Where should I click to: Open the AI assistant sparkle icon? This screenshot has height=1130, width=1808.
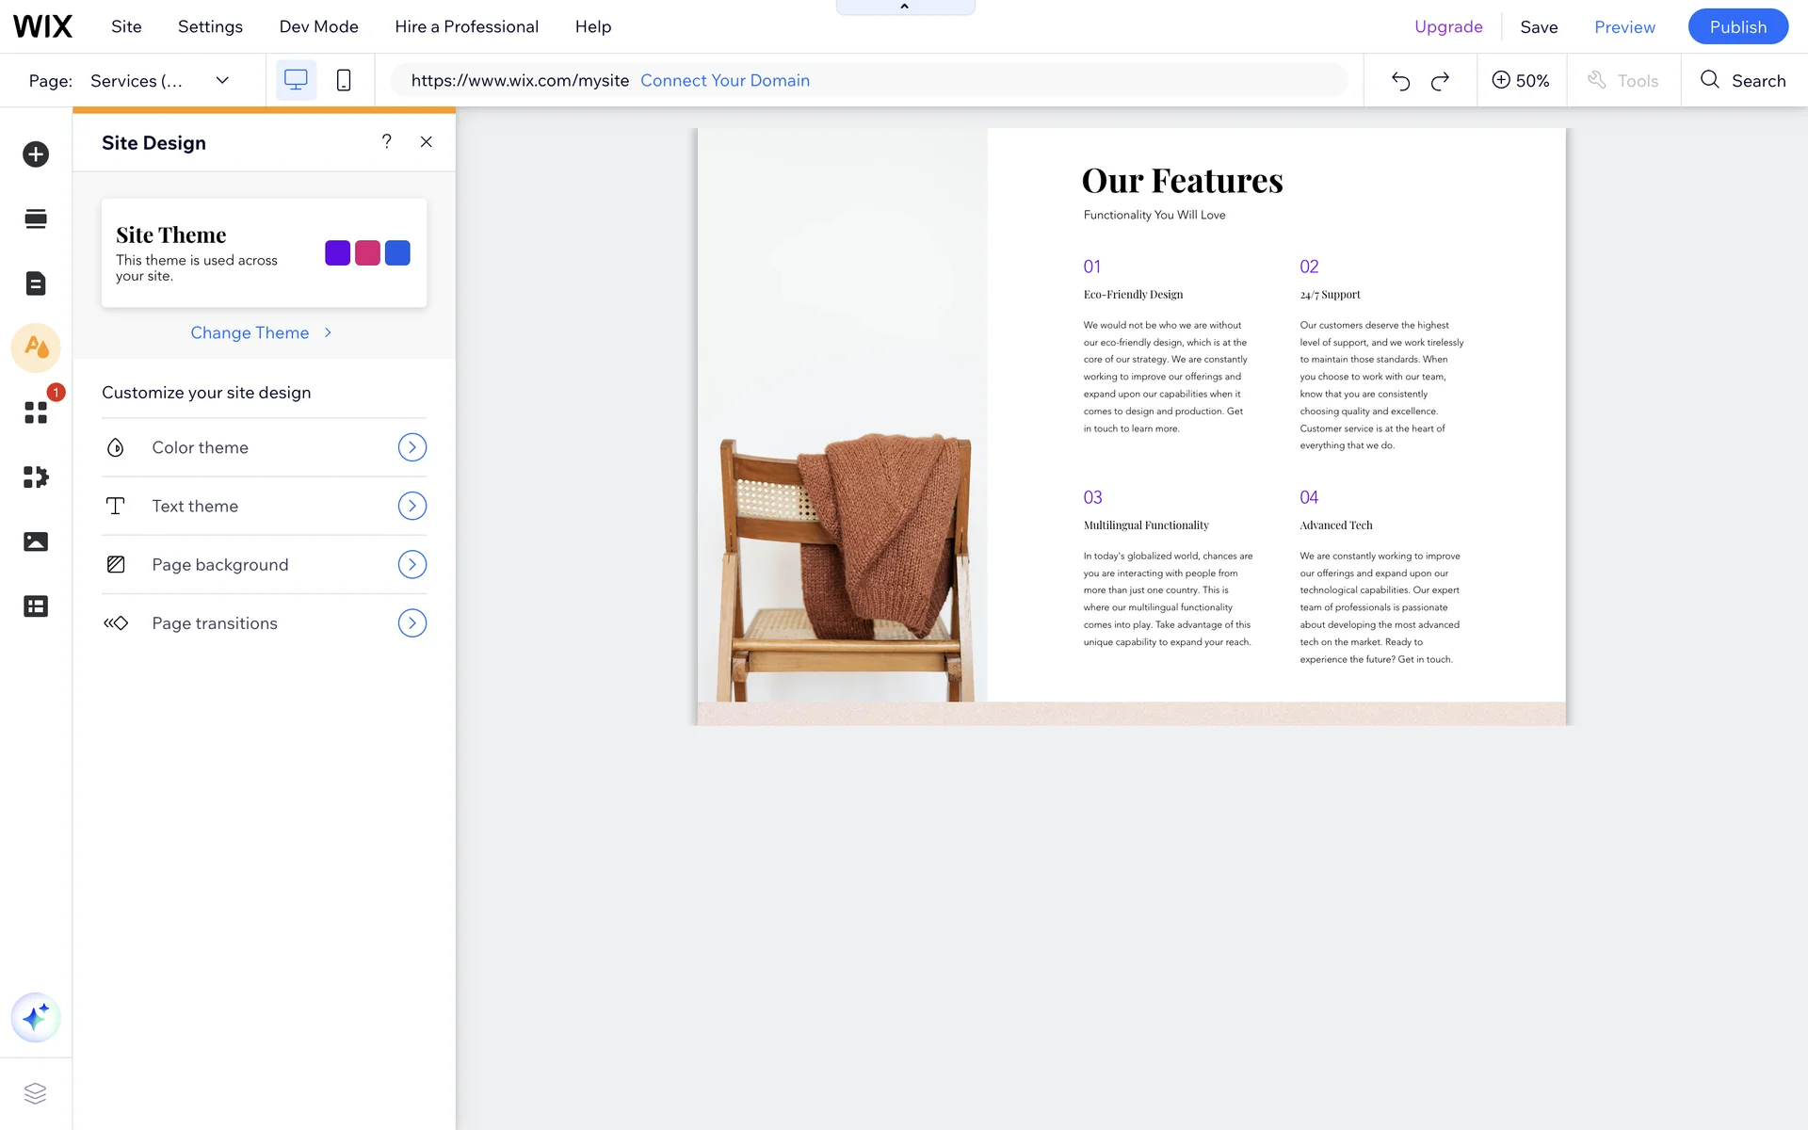[36, 1018]
